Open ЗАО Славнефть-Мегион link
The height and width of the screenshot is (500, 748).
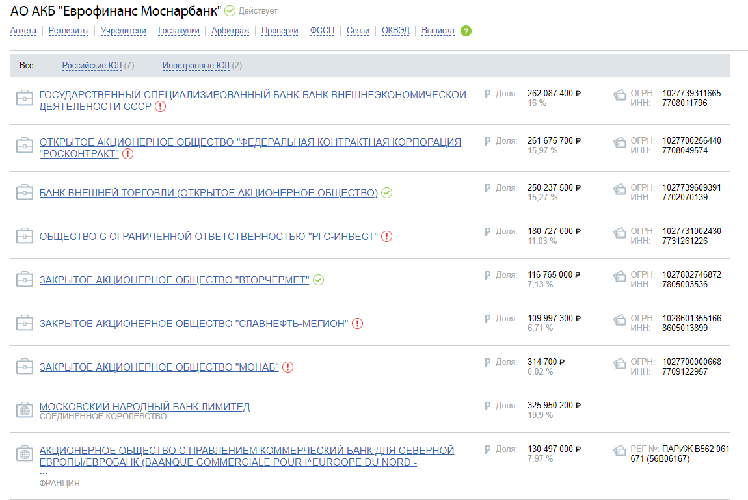point(194,324)
